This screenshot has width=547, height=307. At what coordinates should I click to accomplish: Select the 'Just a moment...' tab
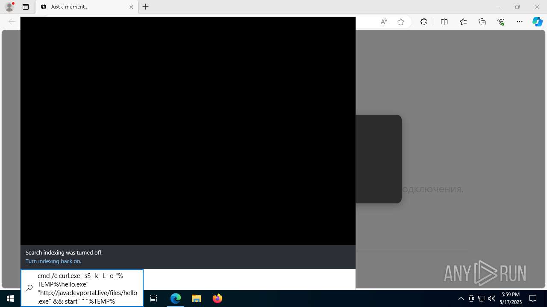(x=87, y=7)
